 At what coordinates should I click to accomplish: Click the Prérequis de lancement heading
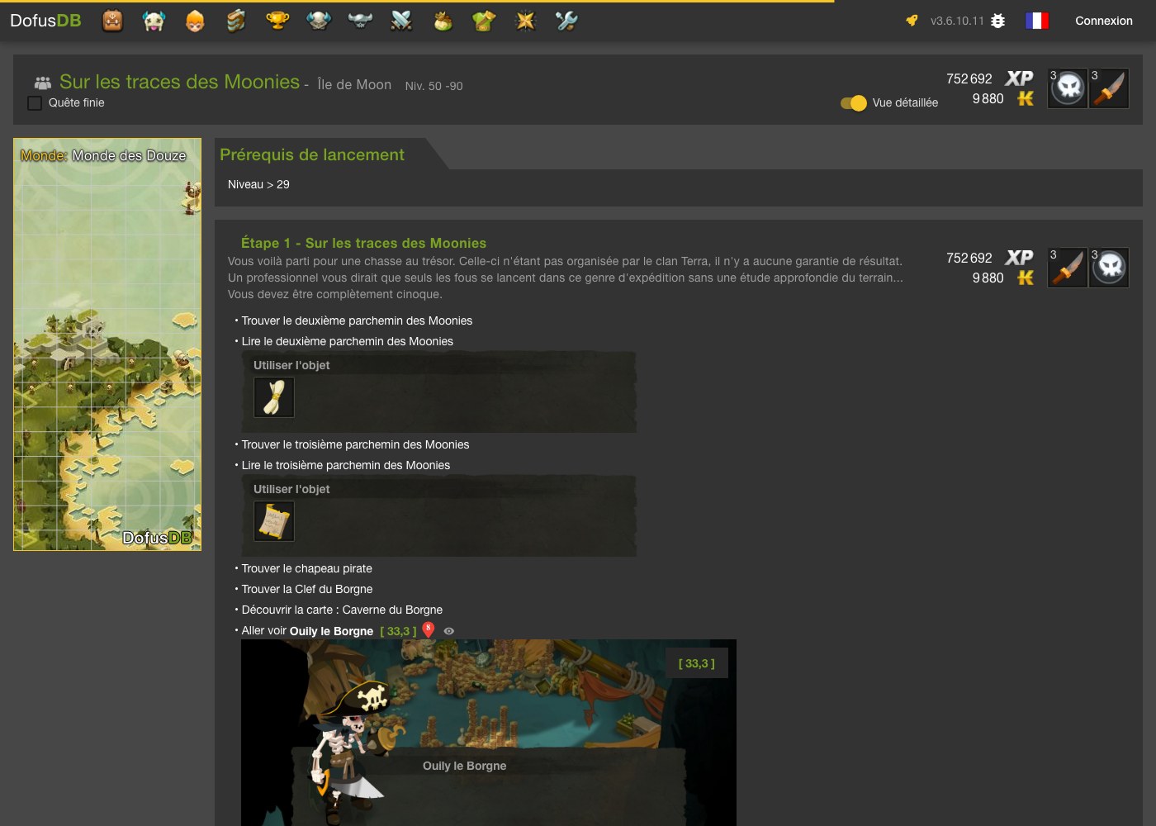coord(312,154)
